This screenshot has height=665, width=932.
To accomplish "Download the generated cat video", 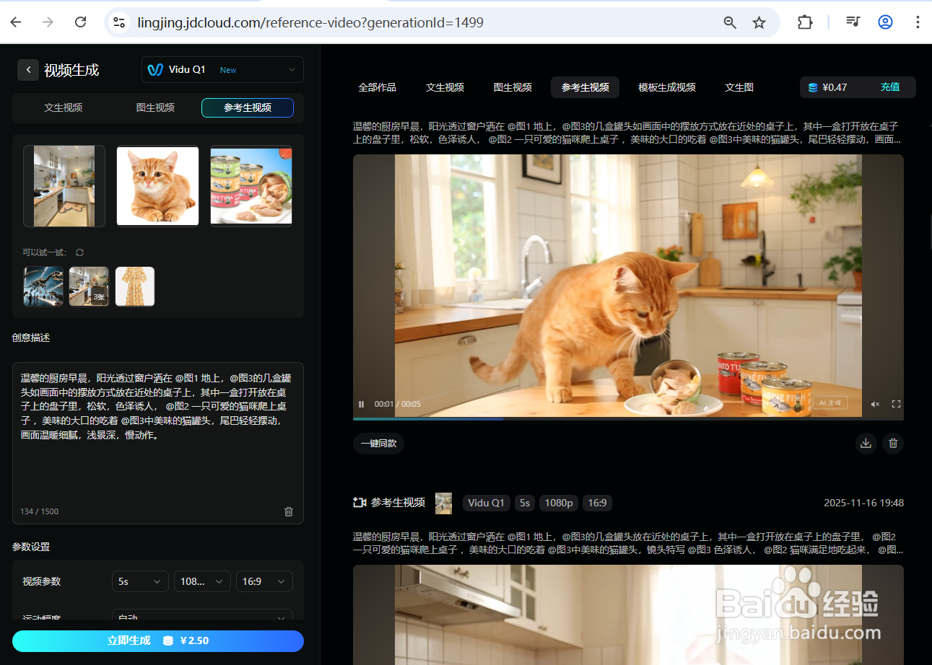I will tap(866, 443).
